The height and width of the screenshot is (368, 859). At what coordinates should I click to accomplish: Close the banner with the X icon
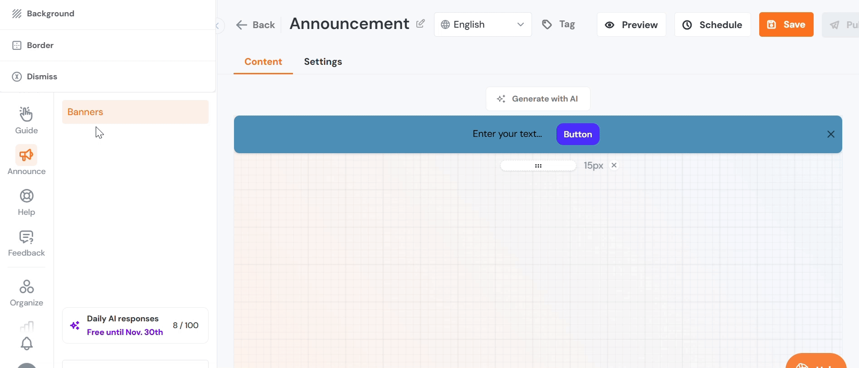point(830,134)
